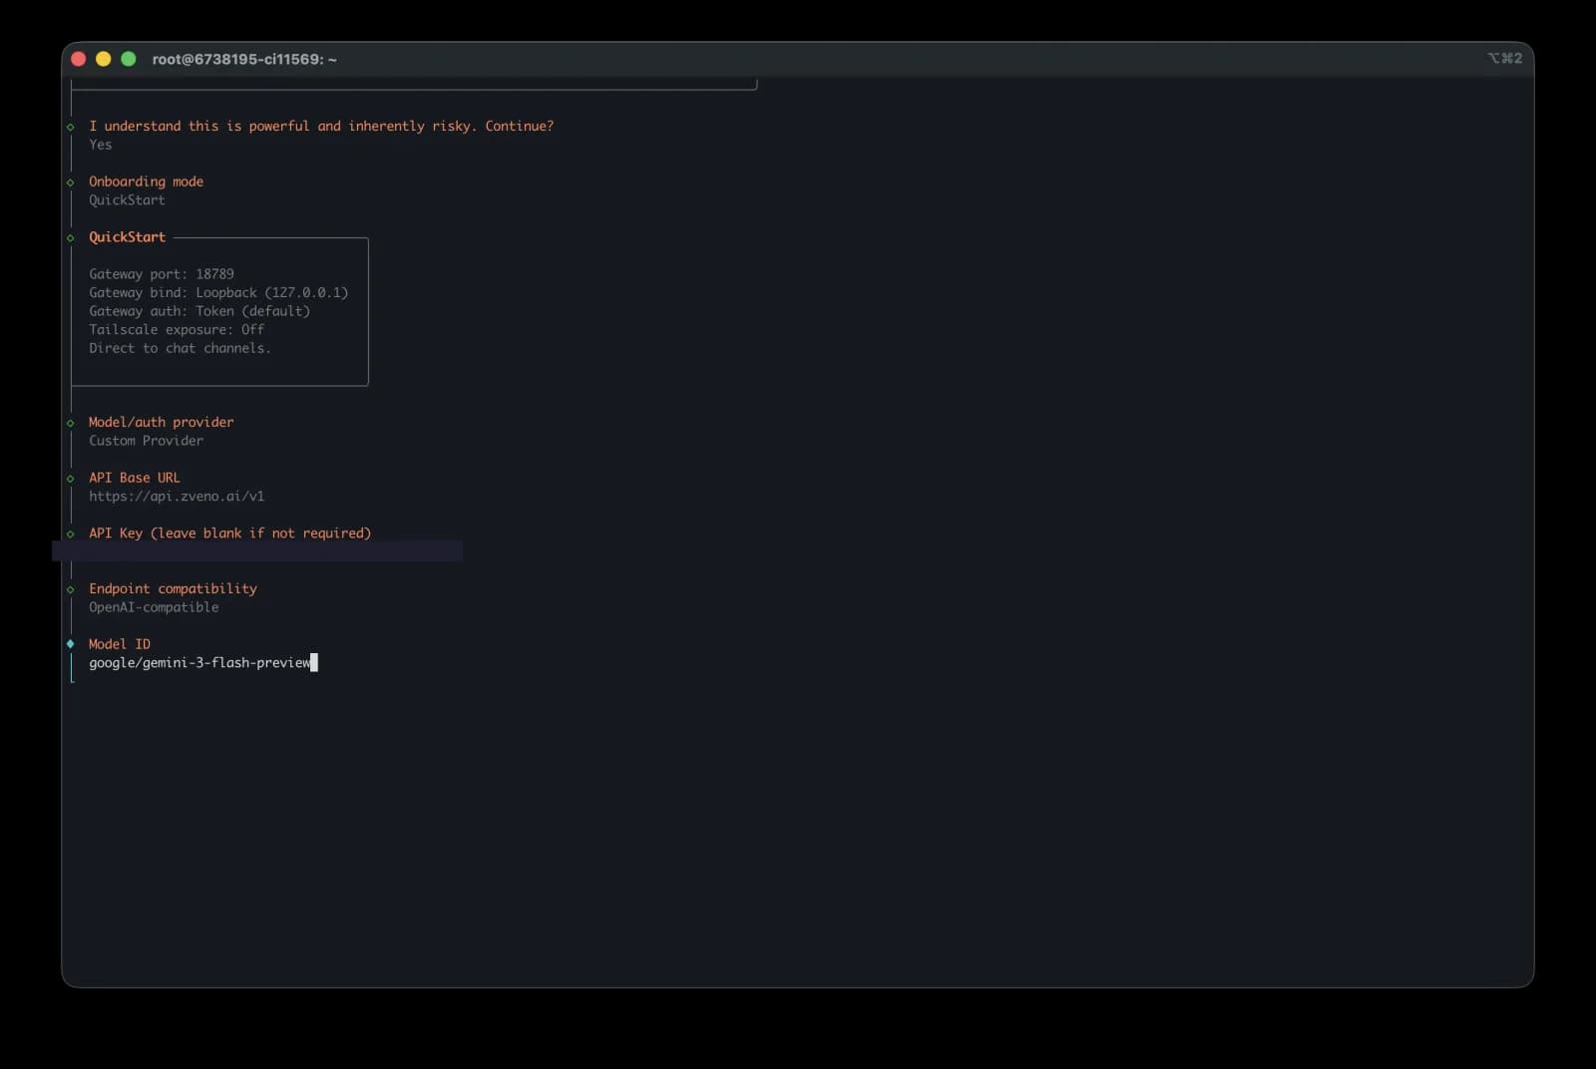This screenshot has height=1069, width=1596.
Task: Click the 'Gateway auth: Token (default)' line
Action: click(199, 311)
